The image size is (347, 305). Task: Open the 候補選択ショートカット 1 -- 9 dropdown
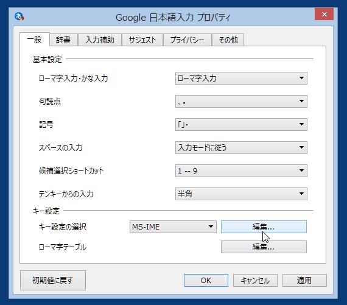pyautogui.click(x=241, y=170)
